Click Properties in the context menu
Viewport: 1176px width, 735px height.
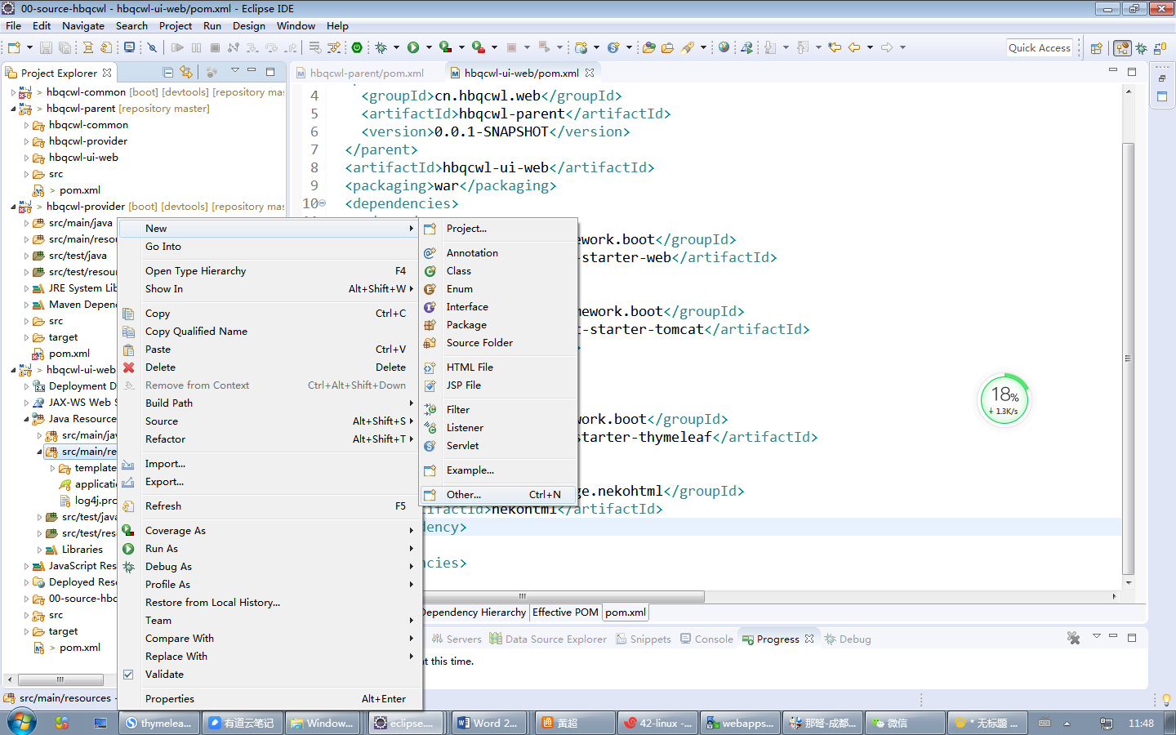pyautogui.click(x=269, y=699)
